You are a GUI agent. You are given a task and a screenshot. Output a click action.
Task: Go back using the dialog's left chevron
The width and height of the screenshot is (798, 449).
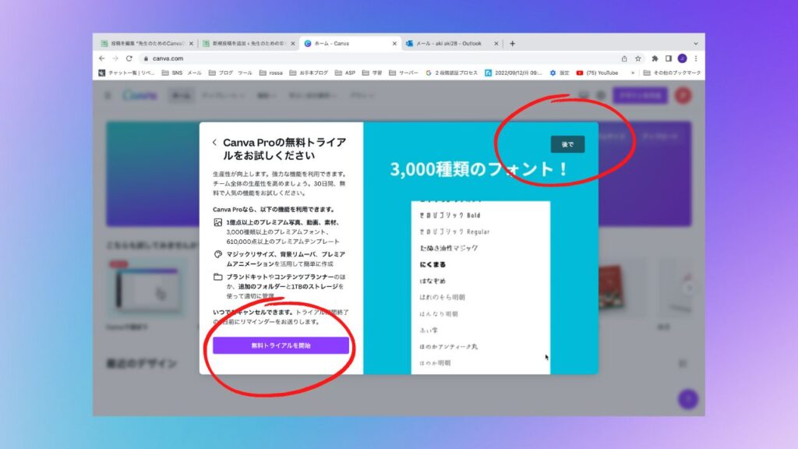click(214, 143)
